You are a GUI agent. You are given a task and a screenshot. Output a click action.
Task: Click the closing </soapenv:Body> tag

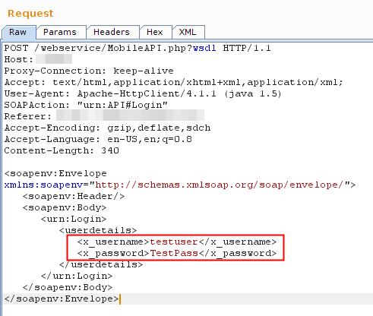point(68,287)
